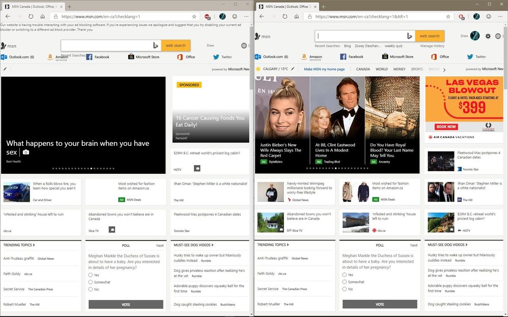This screenshot has width=508, height=317.
Task: Expand Trending Topics in the right window
Action: click(x=273, y=244)
